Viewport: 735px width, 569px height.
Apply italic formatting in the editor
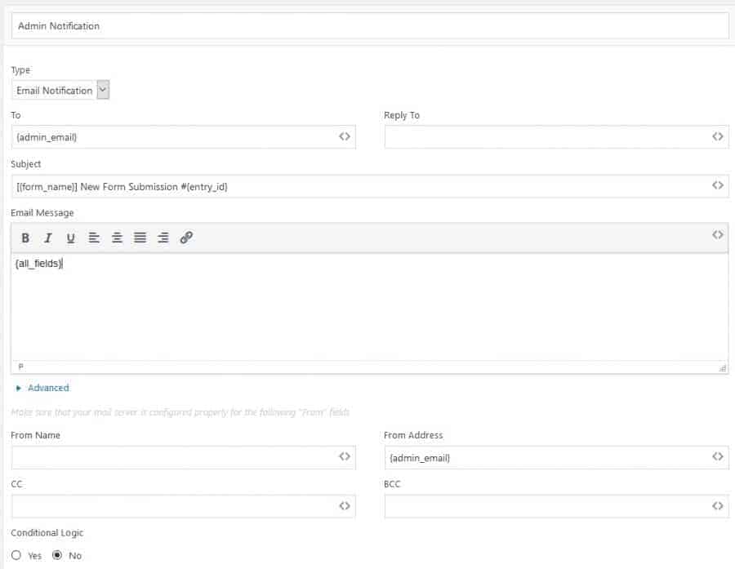48,238
